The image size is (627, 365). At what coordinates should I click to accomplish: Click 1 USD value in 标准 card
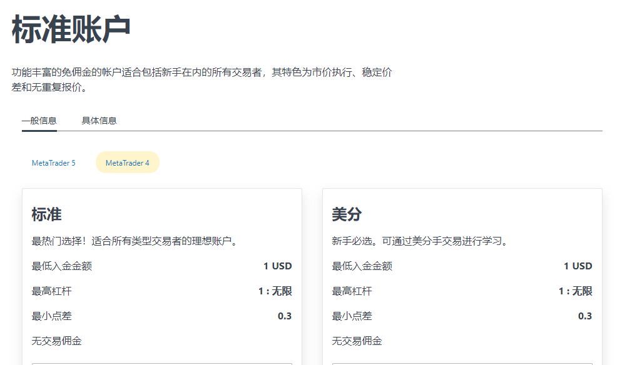[277, 266]
